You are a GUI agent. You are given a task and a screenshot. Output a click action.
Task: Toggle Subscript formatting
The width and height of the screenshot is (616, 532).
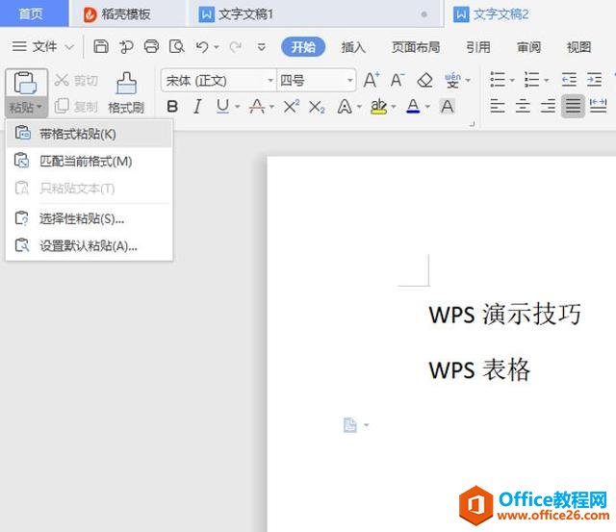click(317, 107)
